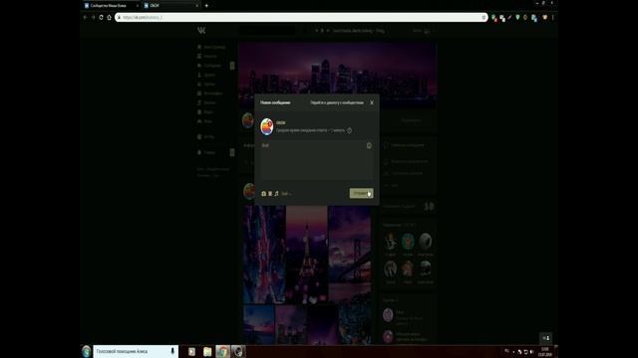Activate the Alice microphone icon
This screenshot has height=358, width=638.
click(x=172, y=351)
